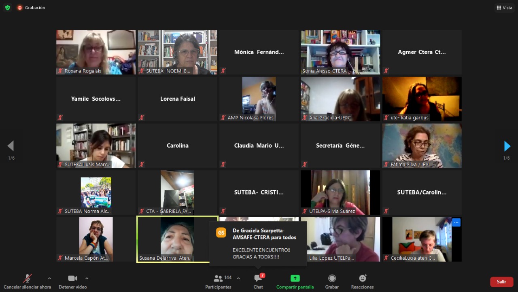The image size is (518, 292).
Task: Click the GS avatar in chat notification
Action: (x=221, y=233)
